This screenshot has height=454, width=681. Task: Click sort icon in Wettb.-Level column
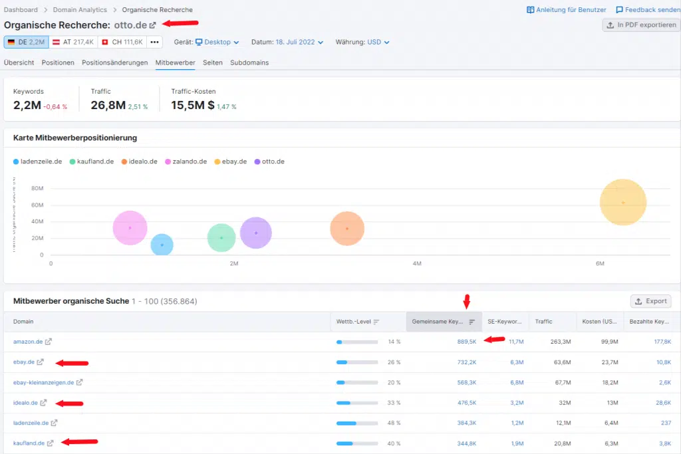(x=376, y=322)
